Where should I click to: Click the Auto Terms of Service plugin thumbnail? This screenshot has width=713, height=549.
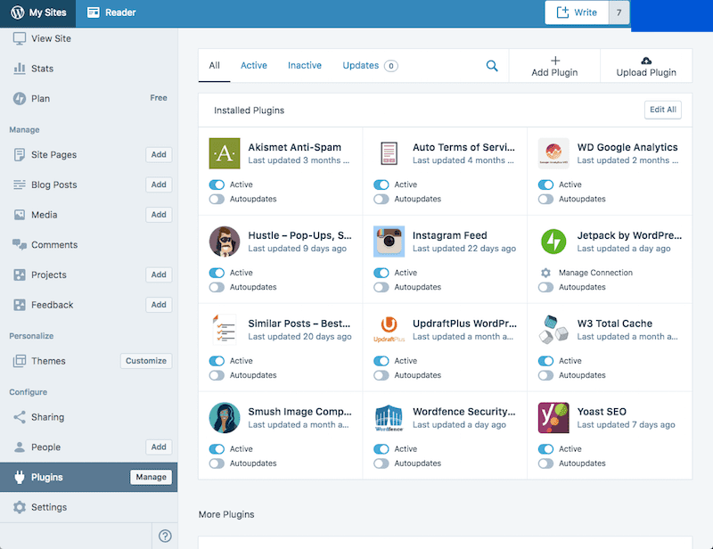pos(389,154)
